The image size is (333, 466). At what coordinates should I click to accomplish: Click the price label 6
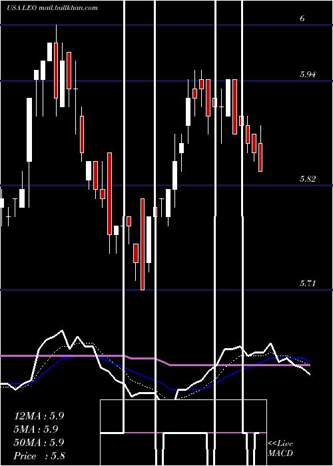tap(302, 19)
